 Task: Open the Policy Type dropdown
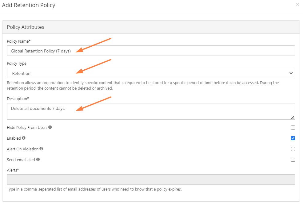(151, 73)
